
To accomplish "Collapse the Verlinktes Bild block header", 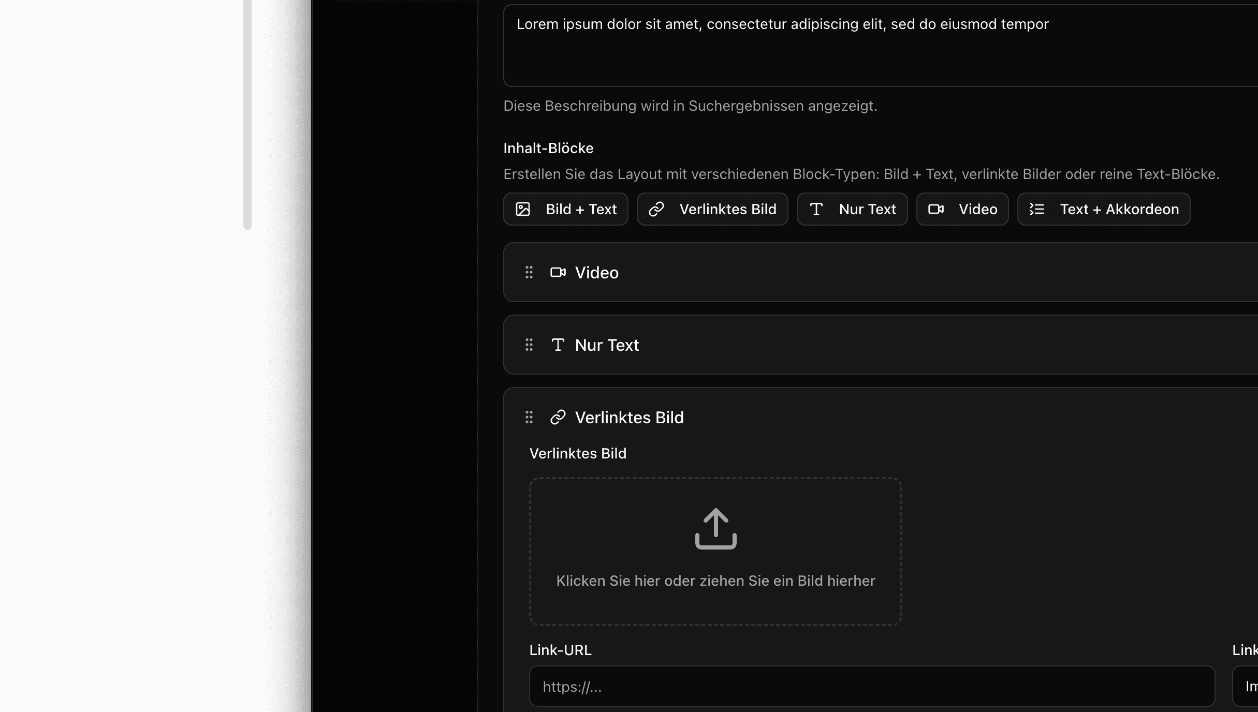I will (x=629, y=418).
